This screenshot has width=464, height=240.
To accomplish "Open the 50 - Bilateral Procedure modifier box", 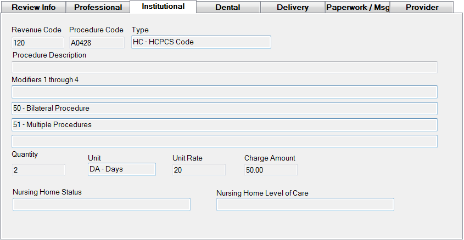I will 224,108.
